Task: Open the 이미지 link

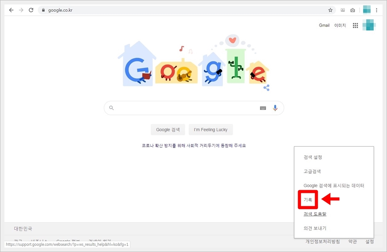Action: tap(340, 25)
